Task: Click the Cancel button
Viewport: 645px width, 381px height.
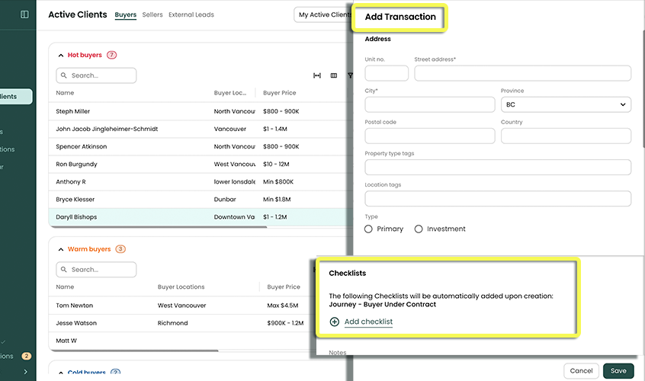Action: point(581,371)
